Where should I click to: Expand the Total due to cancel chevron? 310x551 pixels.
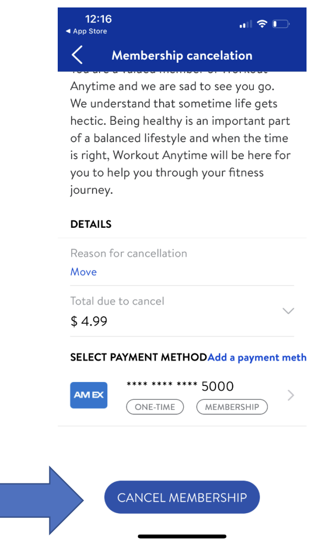tap(288, 311)
